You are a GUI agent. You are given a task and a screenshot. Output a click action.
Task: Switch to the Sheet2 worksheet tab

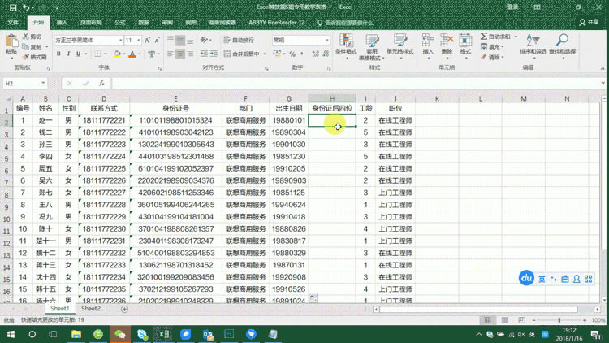point(91,309)
